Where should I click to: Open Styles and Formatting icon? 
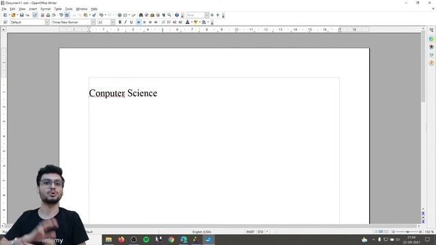click(x=5, y=22)
